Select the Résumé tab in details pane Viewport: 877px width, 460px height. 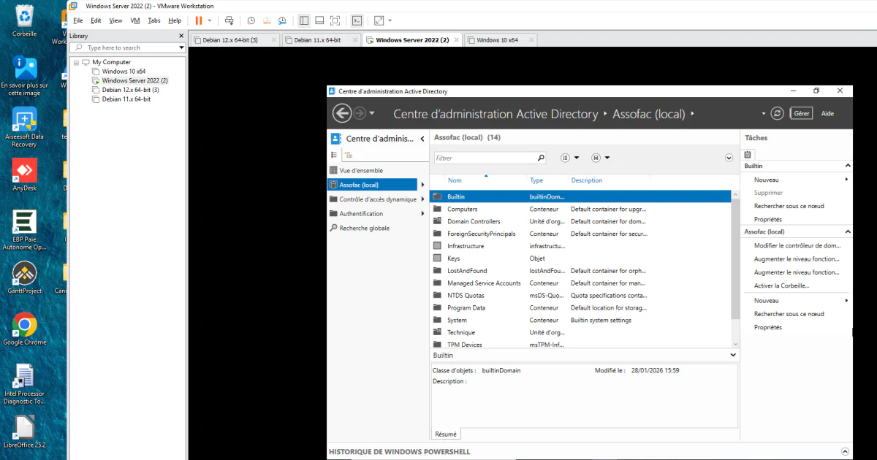click(x=446, y=434)
